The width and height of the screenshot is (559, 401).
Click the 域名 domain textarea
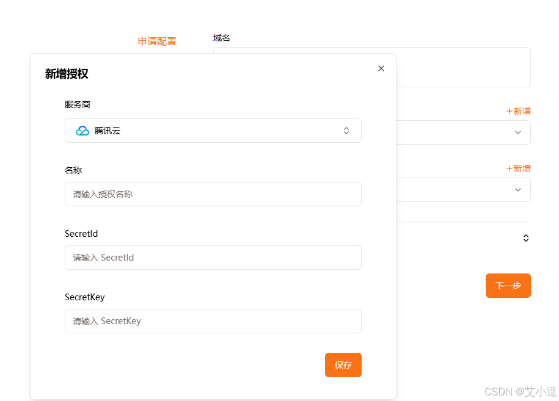[x=463, y=67]
